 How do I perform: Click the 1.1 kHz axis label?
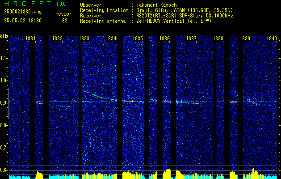click(4, 58)
